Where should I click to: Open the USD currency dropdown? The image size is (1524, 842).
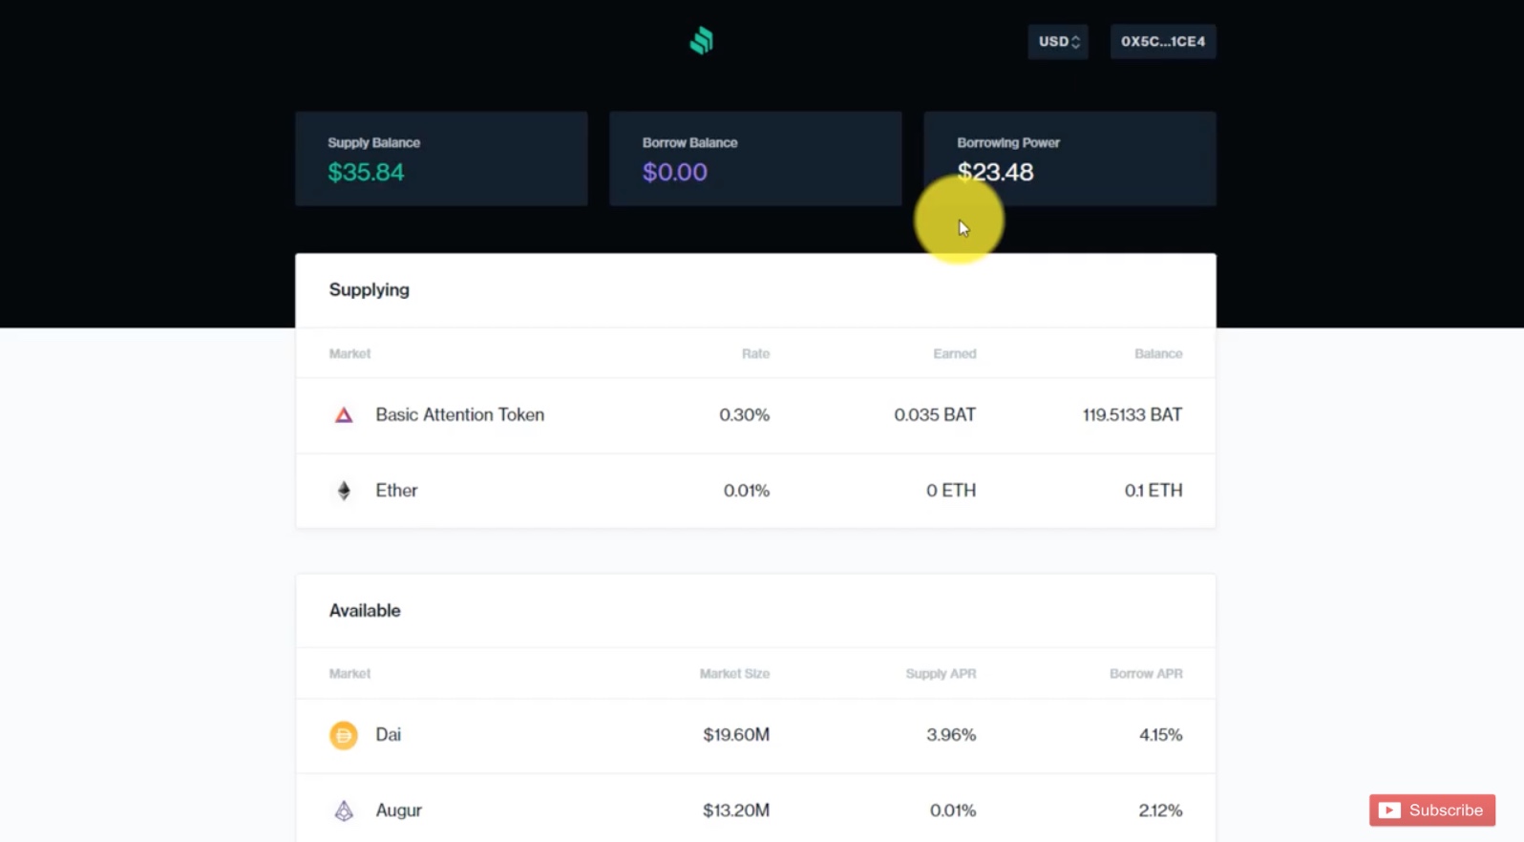pyautogui.click(x=1058, y=42)
